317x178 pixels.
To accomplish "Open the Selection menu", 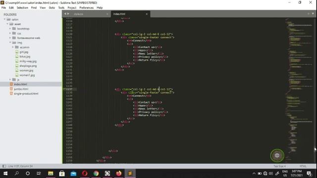I will coord(22,8).
